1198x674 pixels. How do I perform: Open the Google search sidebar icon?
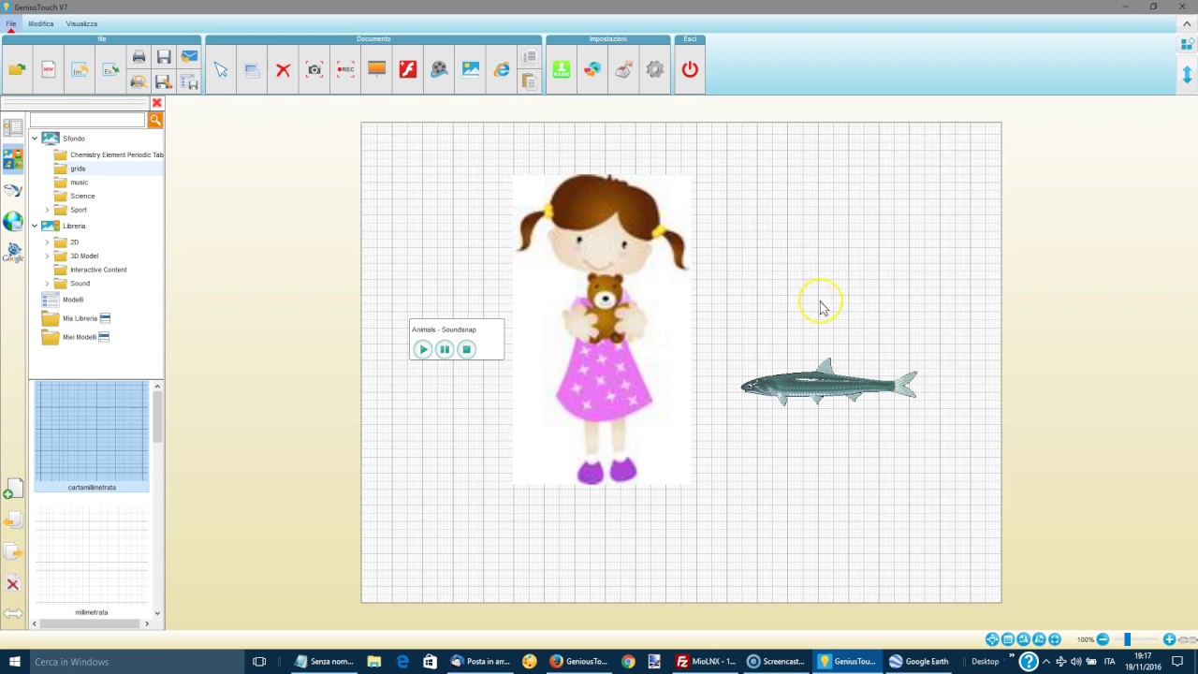[13, 253]
